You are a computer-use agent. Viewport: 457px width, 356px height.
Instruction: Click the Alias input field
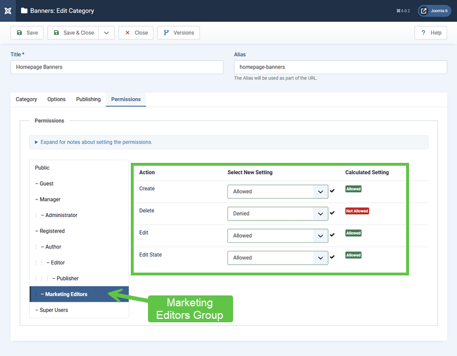click(x=340, y=67)
